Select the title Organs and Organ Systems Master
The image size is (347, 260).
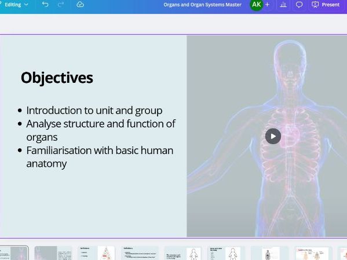pos(202,5)
